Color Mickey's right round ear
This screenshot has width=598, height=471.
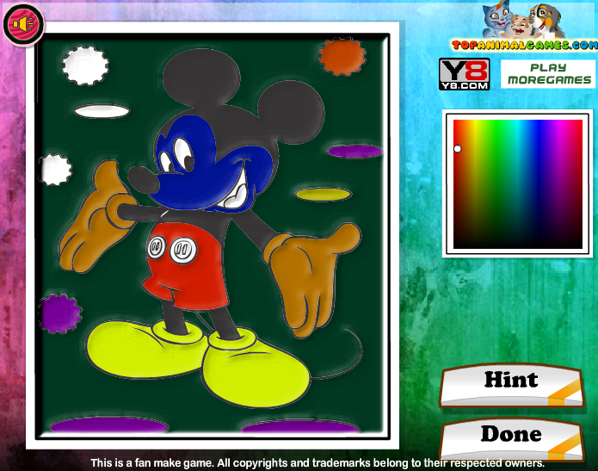click(x=293, y=113)
